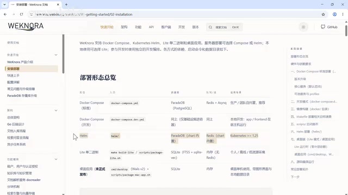Open the 快速开始 top navigation tab

pyautogui.click(x=107, y=27)
